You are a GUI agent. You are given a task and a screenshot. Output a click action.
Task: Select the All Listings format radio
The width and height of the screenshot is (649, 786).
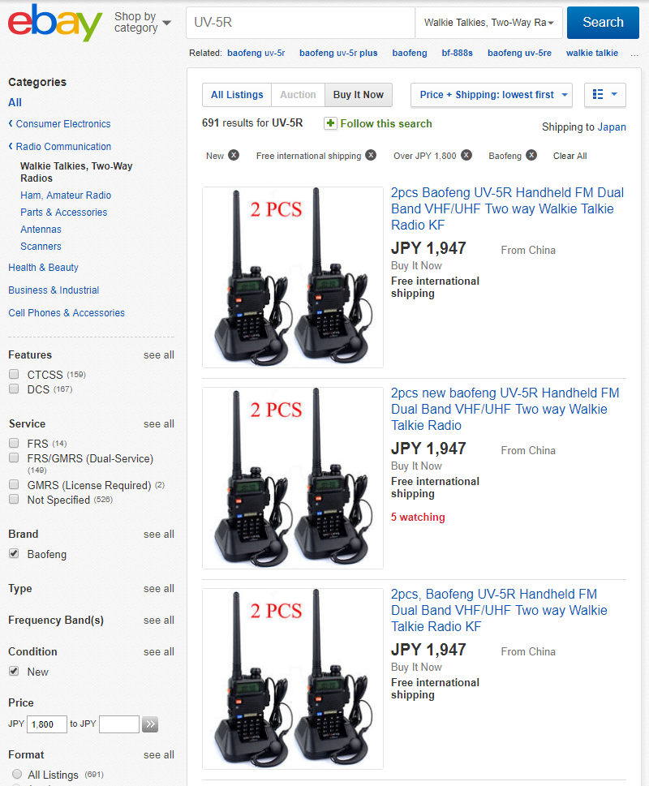17,774
